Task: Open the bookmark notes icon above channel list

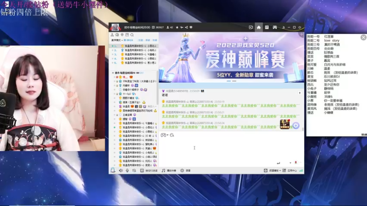Action: tap(127, 35)
